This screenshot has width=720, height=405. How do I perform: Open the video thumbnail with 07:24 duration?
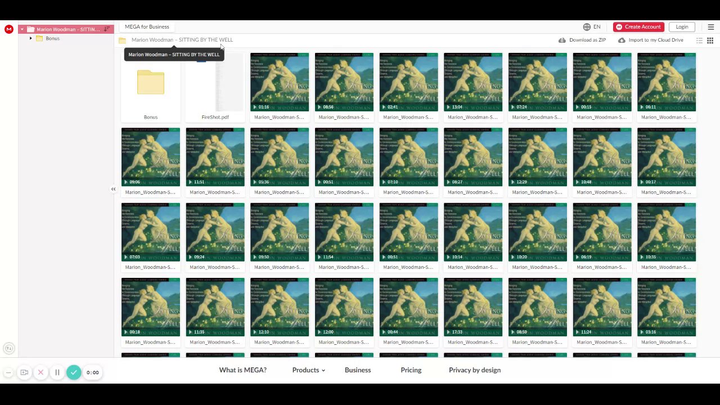(538, 87)
